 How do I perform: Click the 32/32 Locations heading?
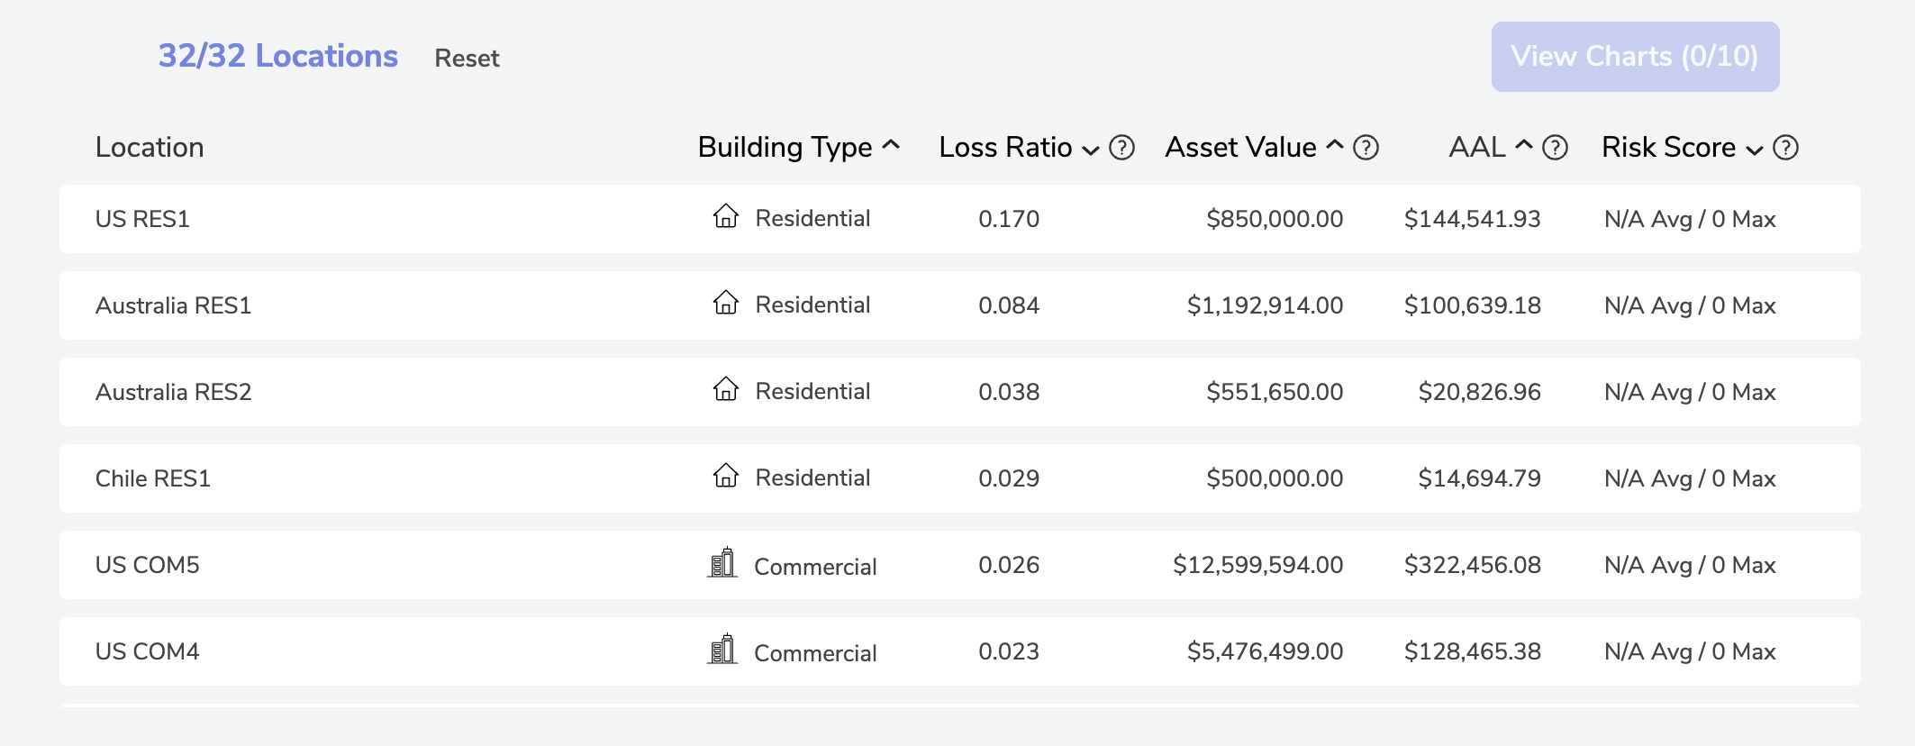278,56
